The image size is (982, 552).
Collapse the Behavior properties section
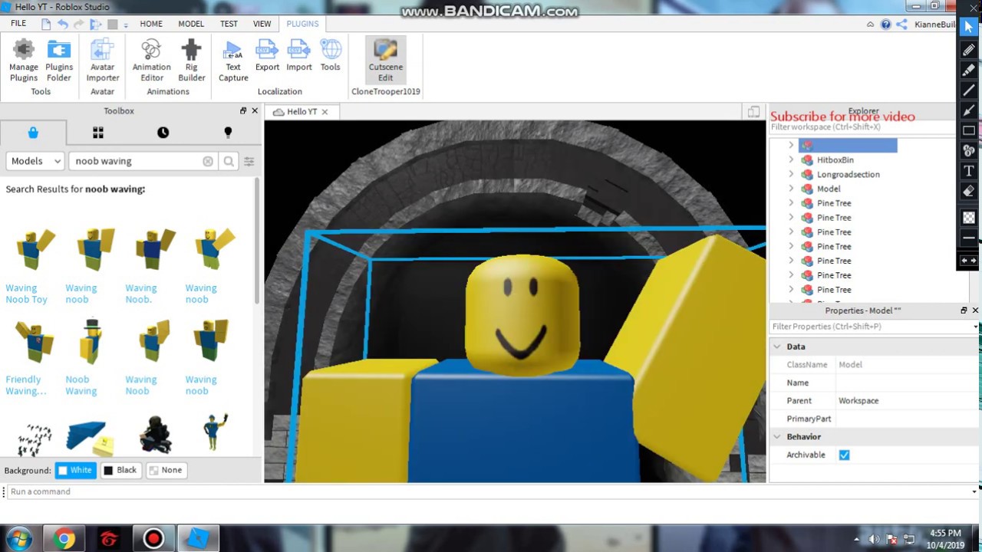(776, 436)
